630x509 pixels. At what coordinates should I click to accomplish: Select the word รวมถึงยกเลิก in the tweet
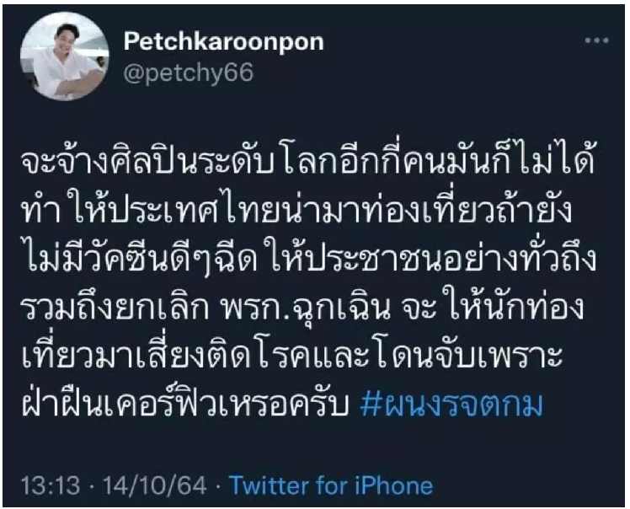pyautogui.click(x=115, y=307)
